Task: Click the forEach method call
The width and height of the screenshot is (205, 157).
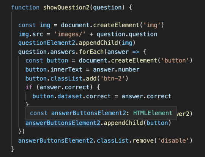Action: (x=91, y=52)
